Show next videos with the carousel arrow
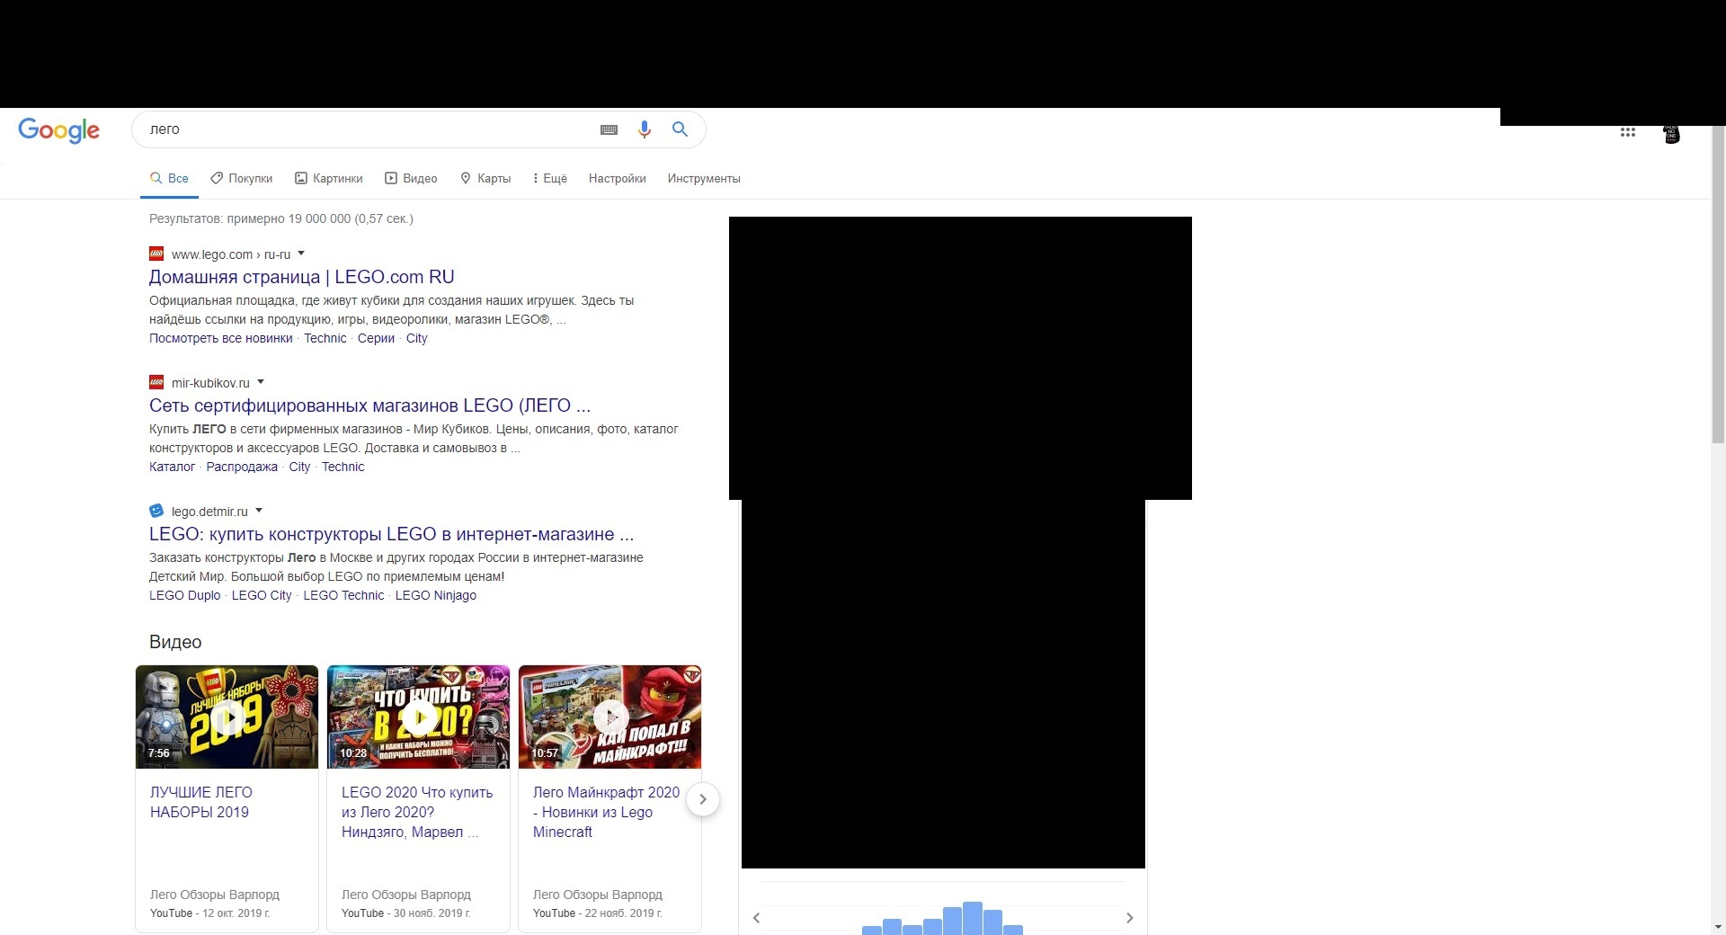This screenshot has width=1726, height=935. click(x=703, y=799)
